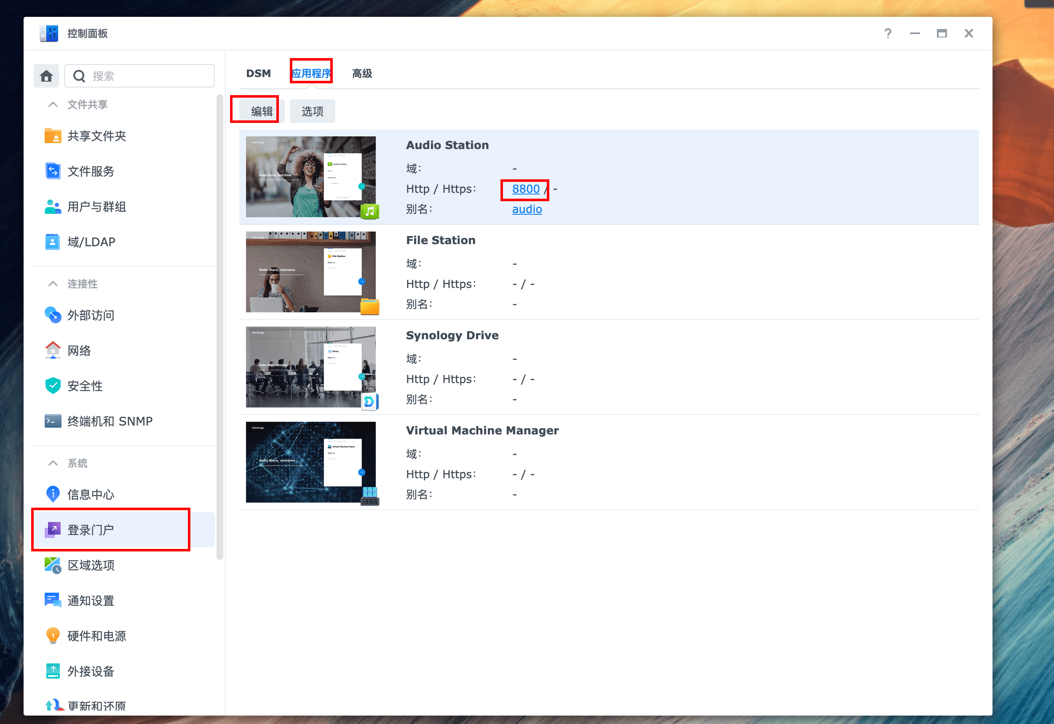Open 用户与群组 in the sidebar
Screen dimensions: 1054x724
point(124,206)
